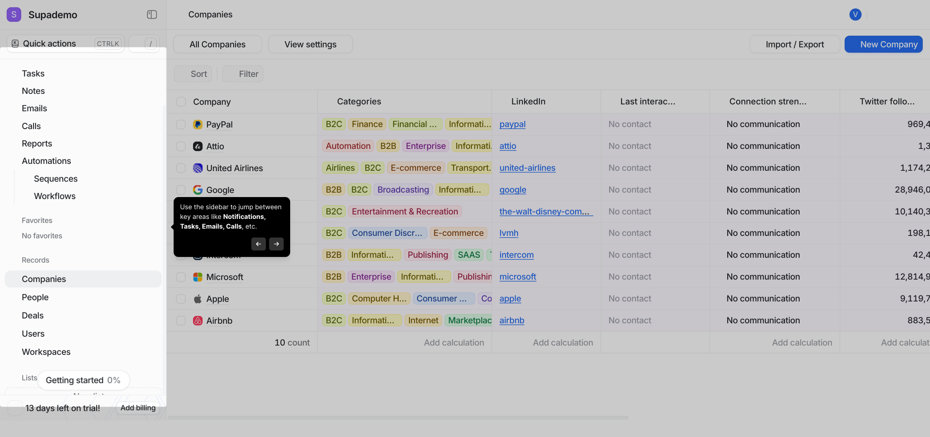This screenshot has width=930, height=437.
Task: Click the Attio company logo
Action: tap(197, 146)
